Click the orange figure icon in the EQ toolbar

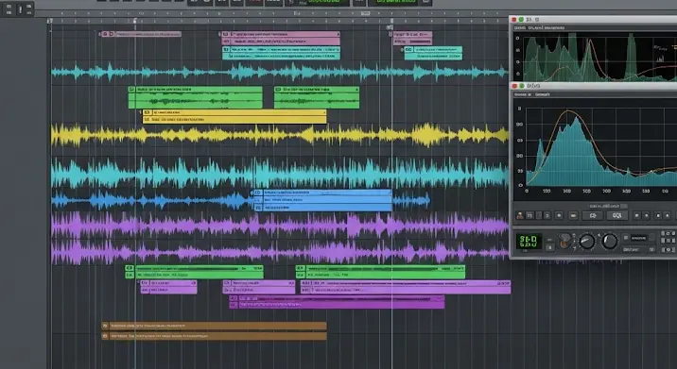520,215
